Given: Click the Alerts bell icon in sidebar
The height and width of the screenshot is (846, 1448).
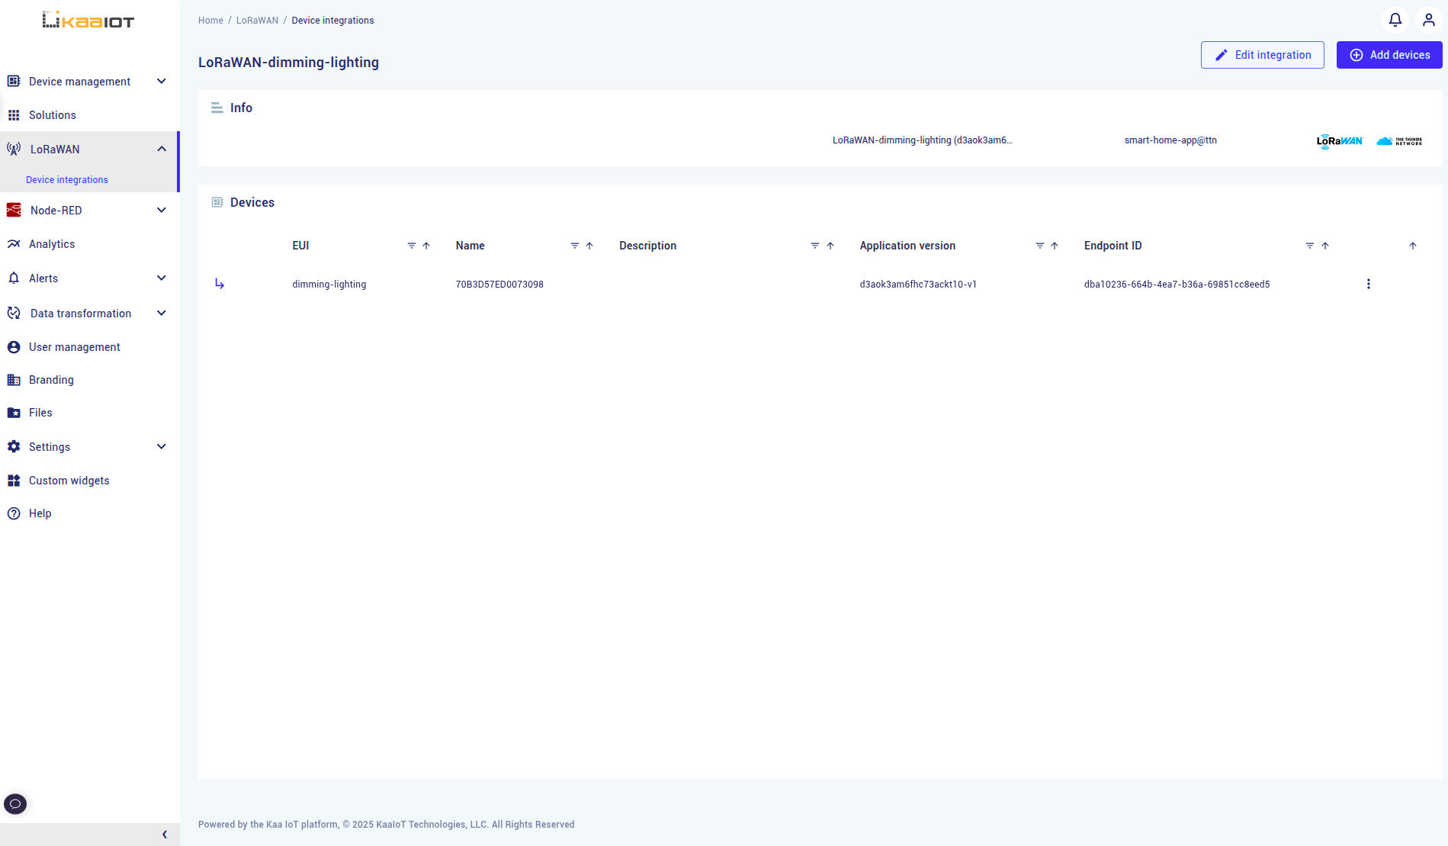Looking at the screenshot, I should 14,278.
